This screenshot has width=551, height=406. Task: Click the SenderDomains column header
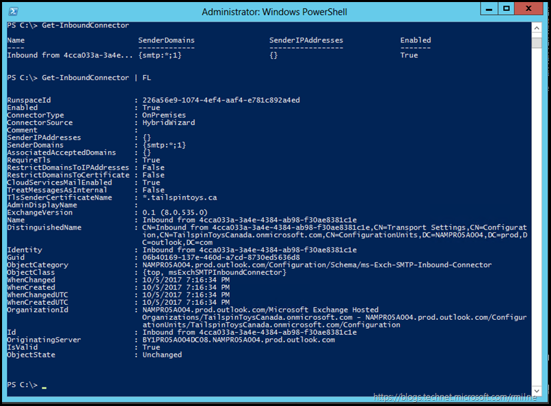click(165, 40)
